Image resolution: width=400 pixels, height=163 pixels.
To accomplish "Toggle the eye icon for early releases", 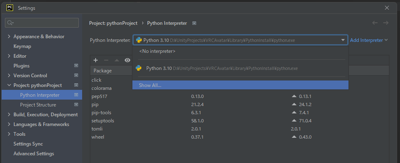I will click(127, 60).
